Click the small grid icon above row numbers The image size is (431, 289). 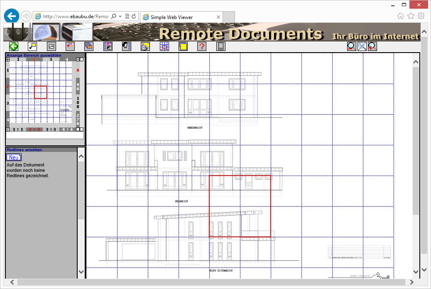tap(8, 59)
